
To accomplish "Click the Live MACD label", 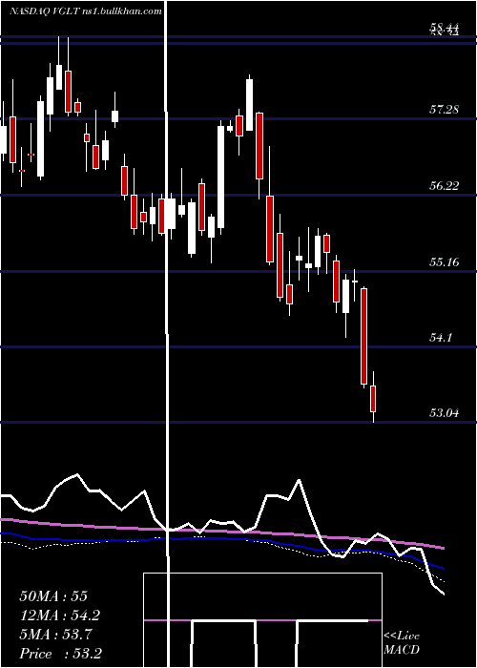I will [402, 643].
